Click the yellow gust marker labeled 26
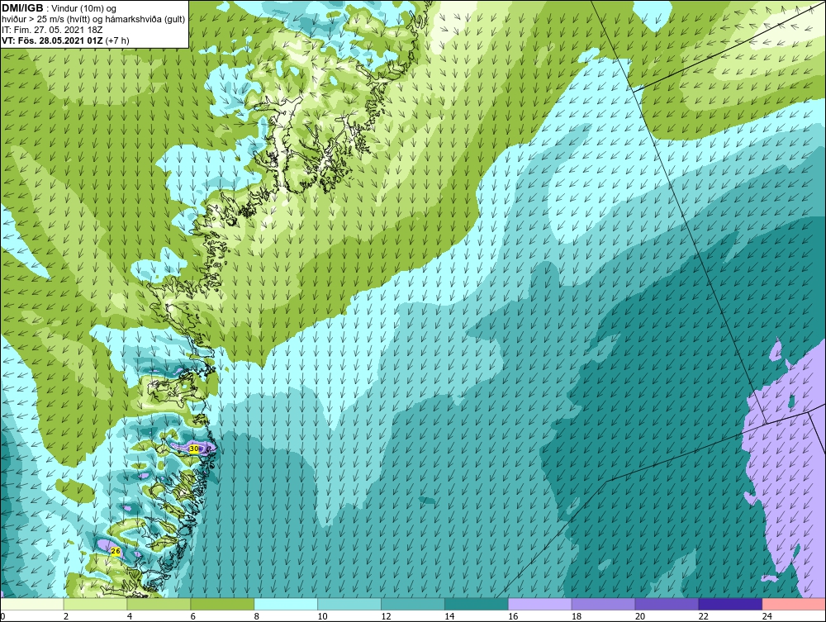 pyautogui.click(x=116, y=552)
